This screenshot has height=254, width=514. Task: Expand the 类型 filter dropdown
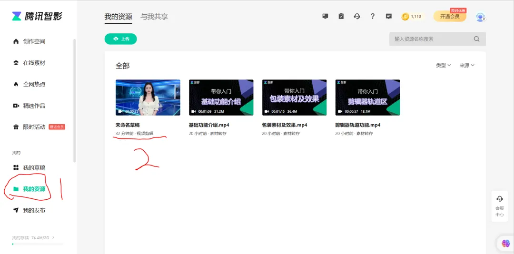[443, 66]
